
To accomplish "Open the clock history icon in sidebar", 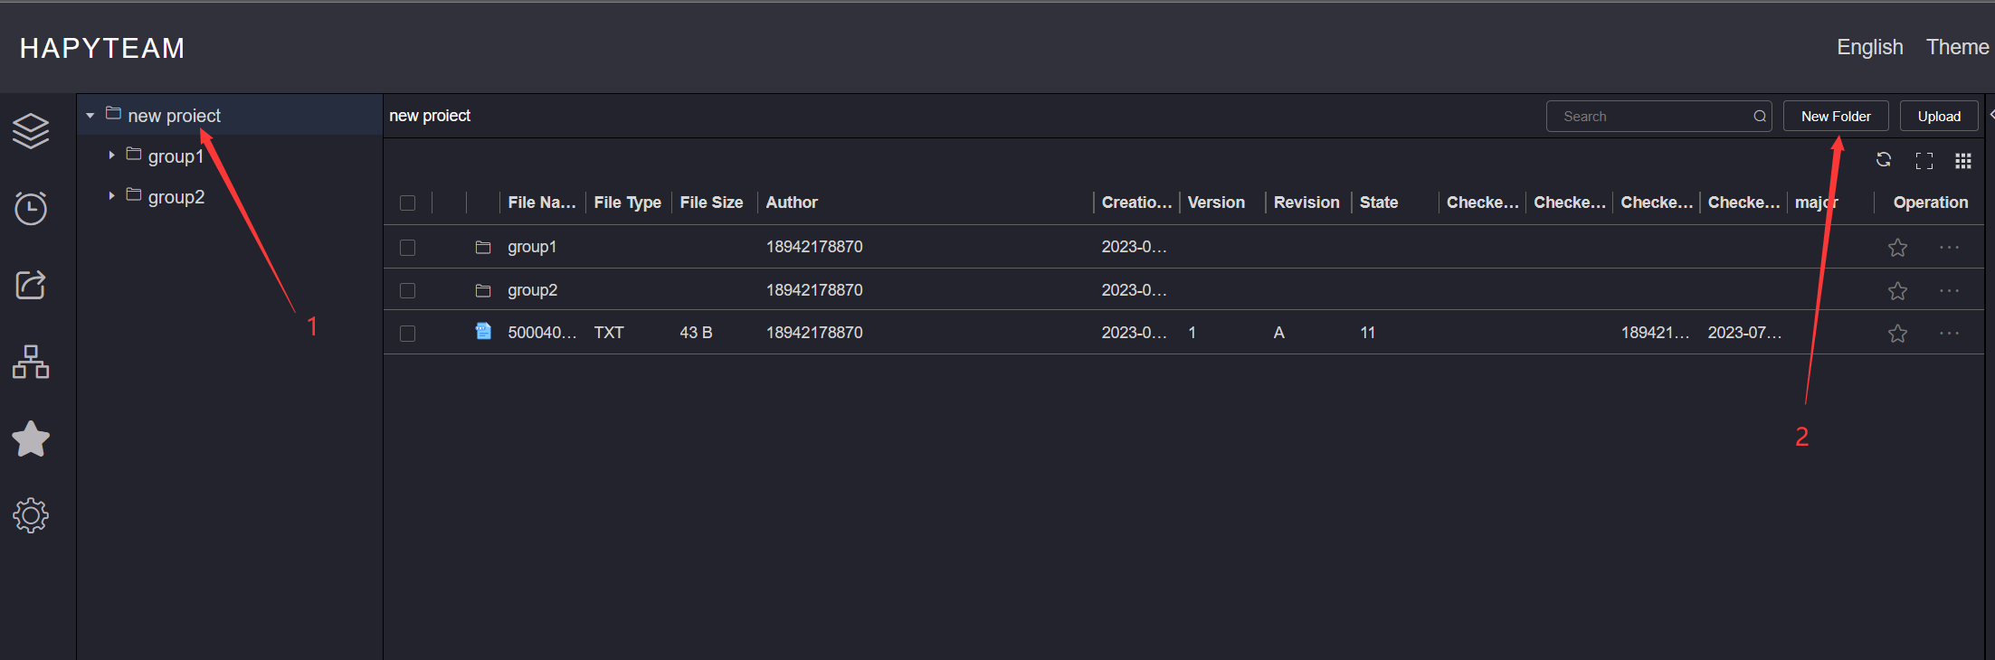I will (x=31, y=208).
